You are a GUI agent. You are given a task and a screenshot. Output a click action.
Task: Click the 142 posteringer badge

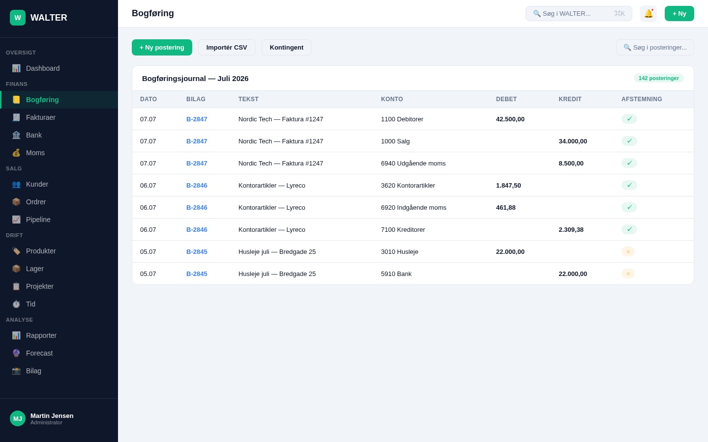tap(659, 78)
